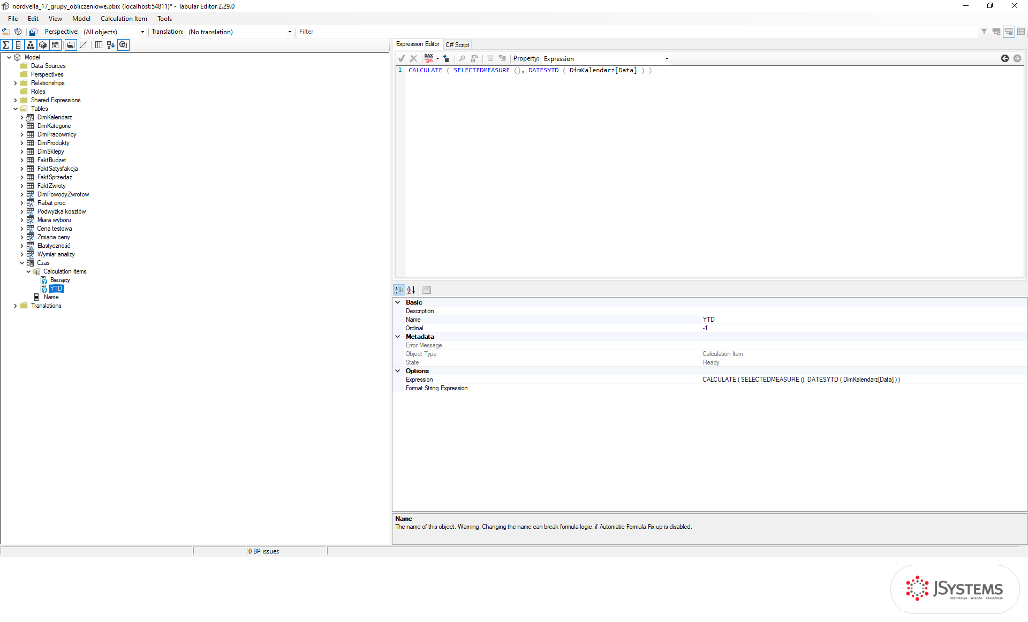Select the Bieżący calculation item
The height and width of the screenshot is (622, 1028).
60,280
